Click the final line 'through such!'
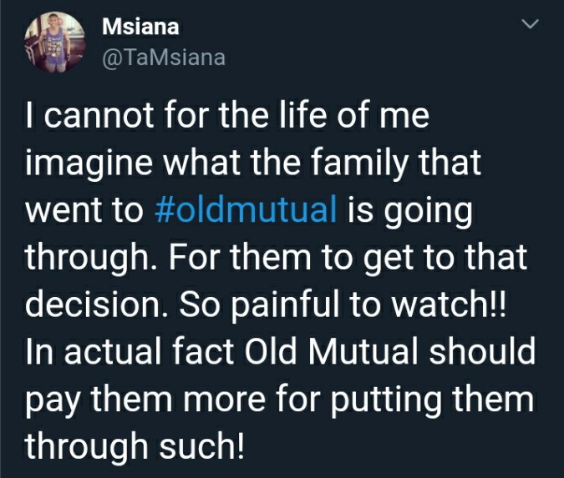The height and width of the screenshot is (478, 564). (135, 447)
